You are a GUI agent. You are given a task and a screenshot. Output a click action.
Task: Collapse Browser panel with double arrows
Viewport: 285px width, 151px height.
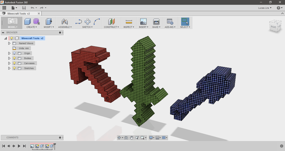pos(3,32)
